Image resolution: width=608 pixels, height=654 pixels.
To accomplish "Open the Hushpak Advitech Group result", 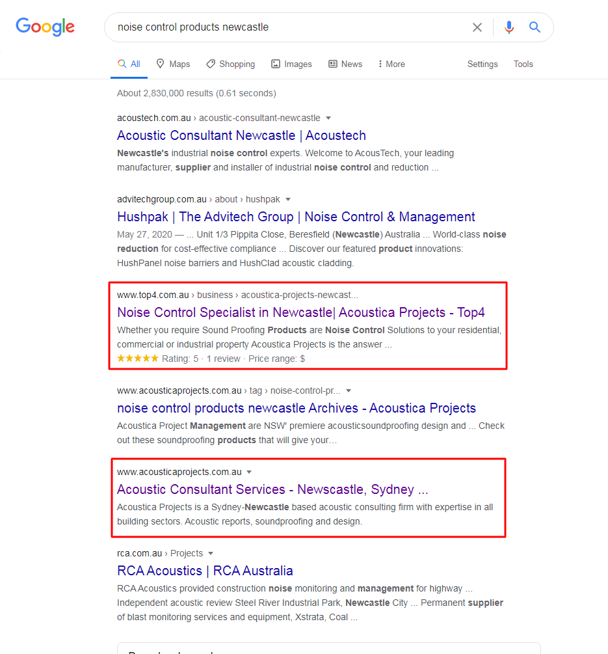I will click(296, 217).
